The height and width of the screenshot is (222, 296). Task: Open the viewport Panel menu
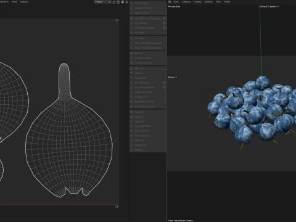point(227,2)
